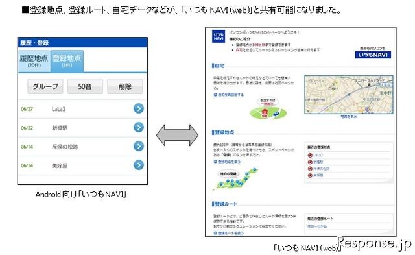Open fourth link in recent registered points
The width and height of the screenshot is (415, 255).
coord(318,175)
